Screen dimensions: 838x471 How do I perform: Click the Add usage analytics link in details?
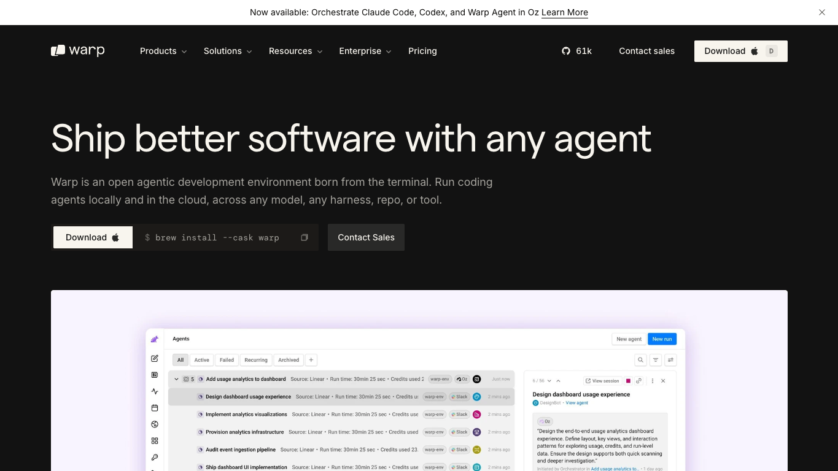point(615,469)
